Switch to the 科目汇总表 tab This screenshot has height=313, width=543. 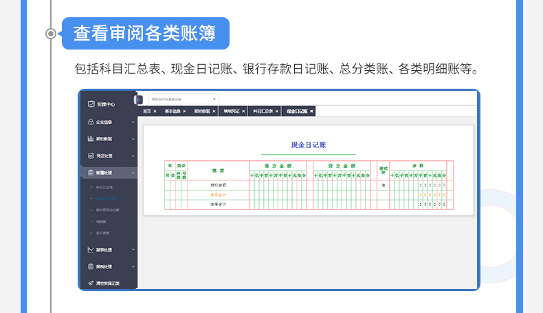[263, 111]
